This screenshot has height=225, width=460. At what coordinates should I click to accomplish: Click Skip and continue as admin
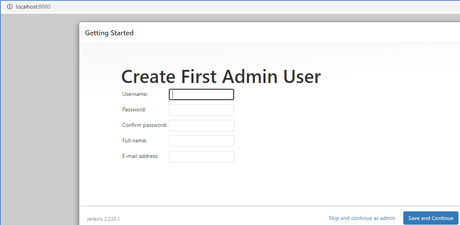tap(362, 218)
